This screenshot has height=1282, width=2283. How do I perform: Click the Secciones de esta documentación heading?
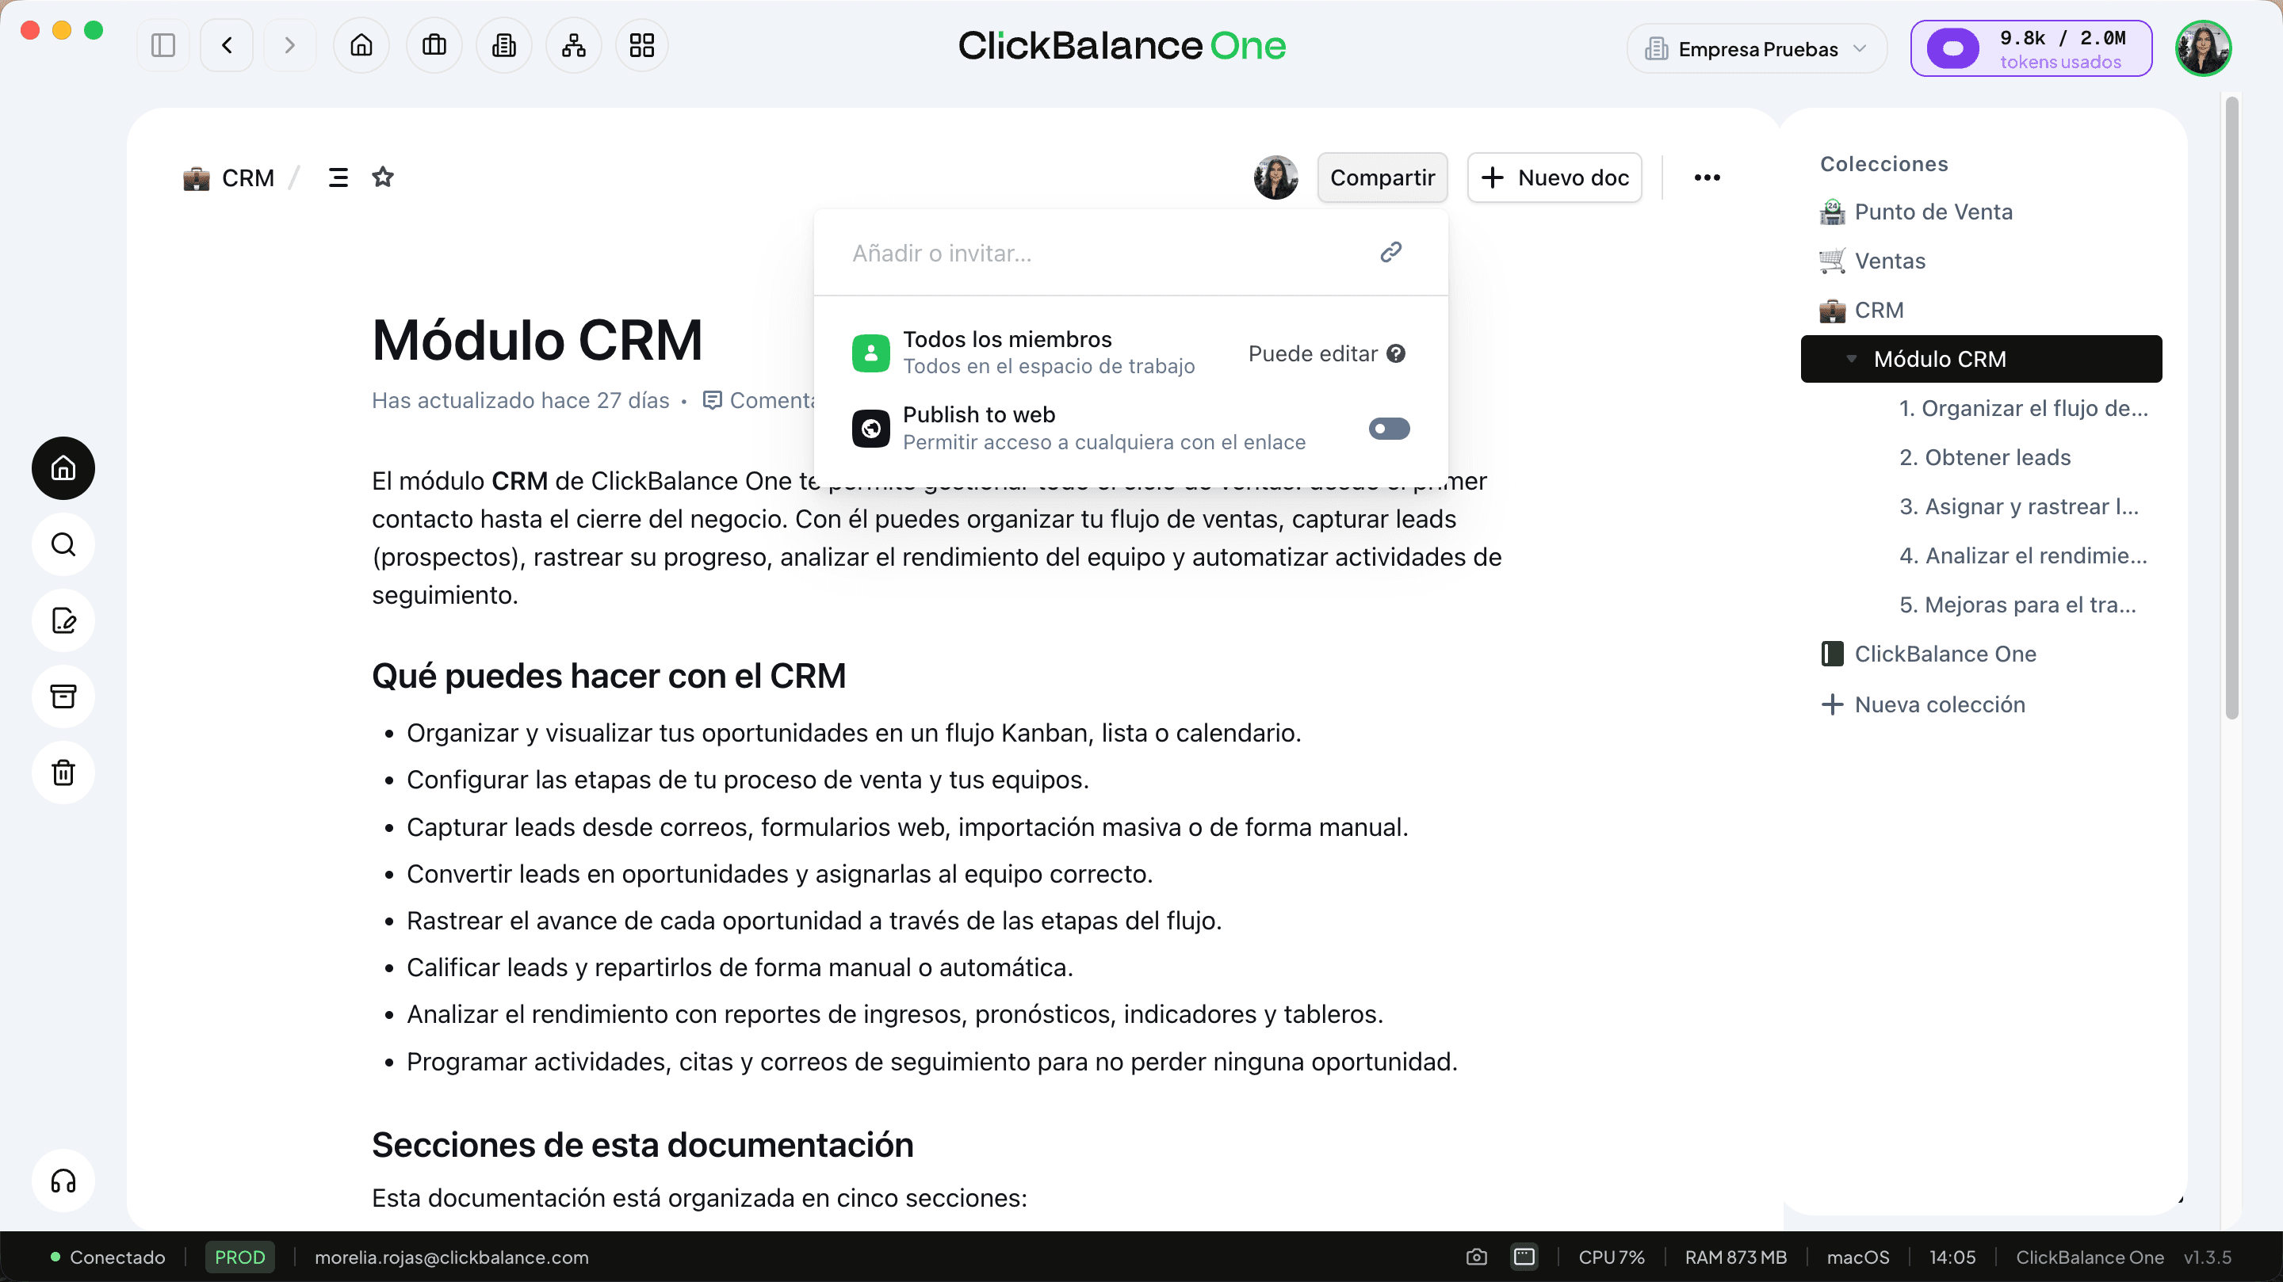[x=641, y=1145]
